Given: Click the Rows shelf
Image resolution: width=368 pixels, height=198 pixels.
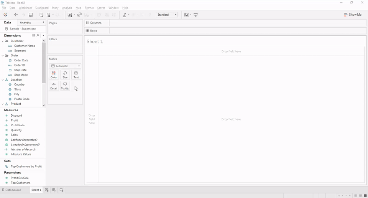Looking at the screenshot, I should click(225, 31).
